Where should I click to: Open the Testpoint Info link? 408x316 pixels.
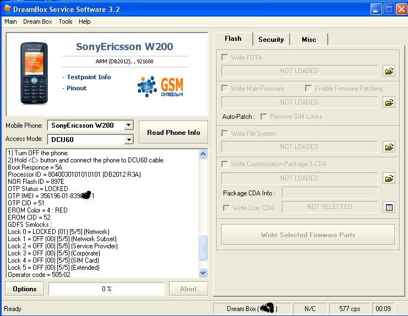click(89, 77)
